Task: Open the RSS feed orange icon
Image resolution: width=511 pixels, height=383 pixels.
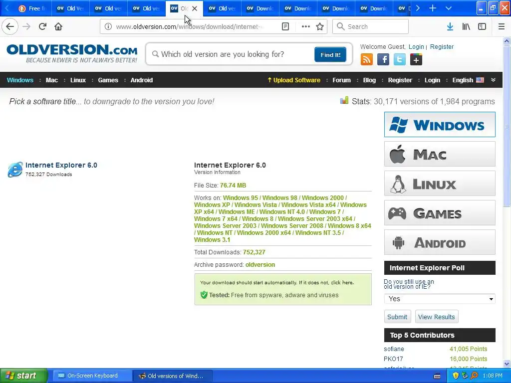Action: click(367, 60)
